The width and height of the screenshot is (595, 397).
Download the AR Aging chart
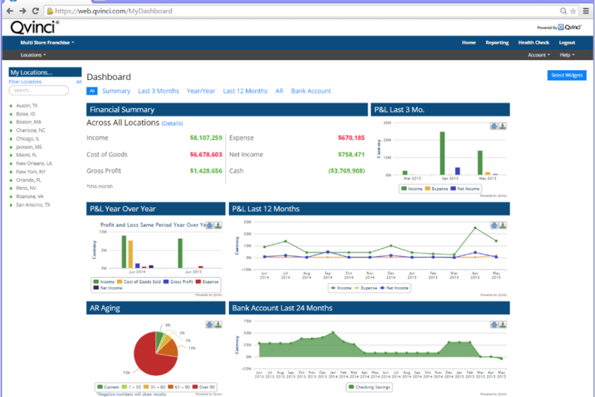click(x=218, y=325)
